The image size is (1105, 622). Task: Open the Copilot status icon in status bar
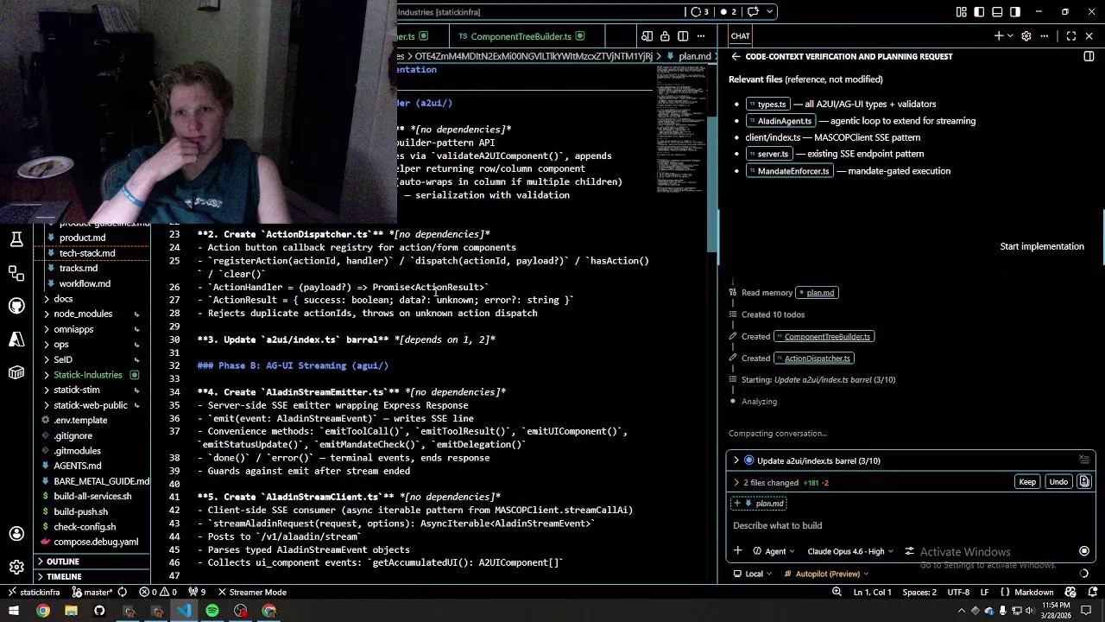pyautogui.click(x=1072, y=592)
